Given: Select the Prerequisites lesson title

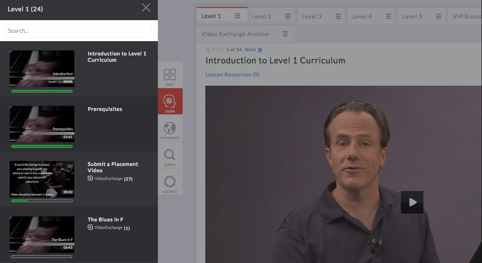Looking at the screenshot, I should pos(105,109).
